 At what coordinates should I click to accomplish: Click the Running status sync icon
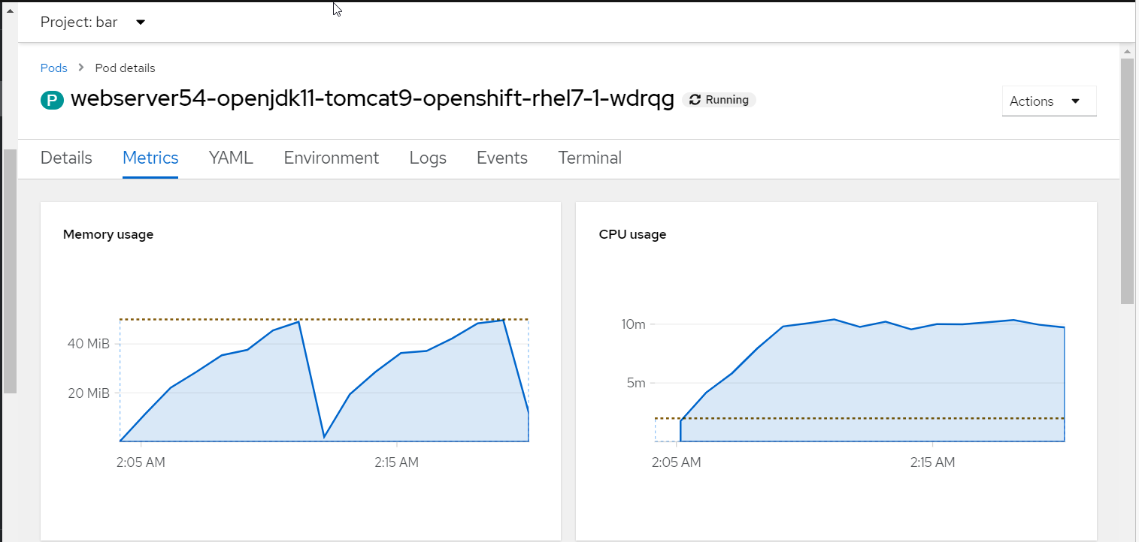coord(695,100)
